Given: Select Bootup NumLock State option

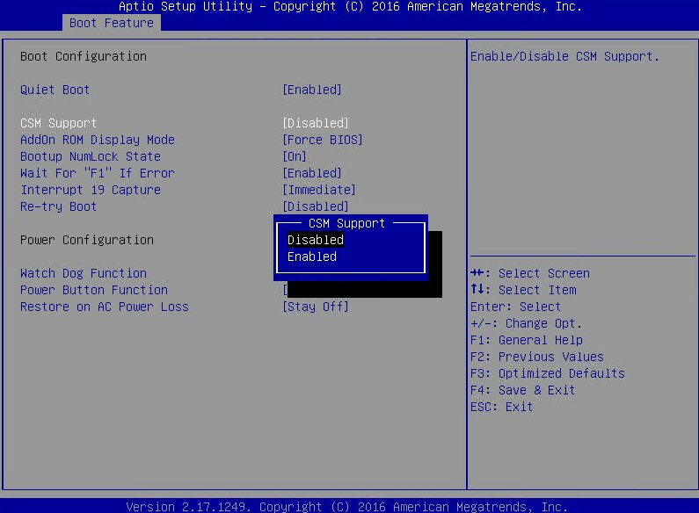Looking at the screenshot, I should pos(90,156).
